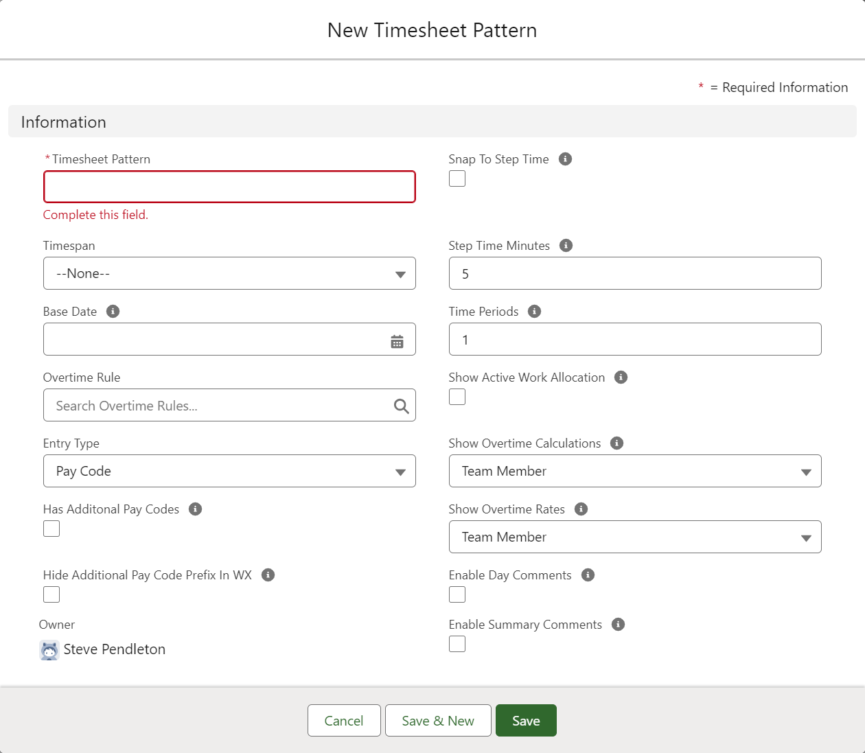Image resolution: width=865 pixels, height=753 pixels.
Task: Focus the Timesheet Pattern text field
Action: tap(229, 187)
